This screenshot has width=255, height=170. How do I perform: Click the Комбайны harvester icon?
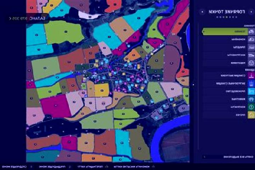tap(251, 39)
